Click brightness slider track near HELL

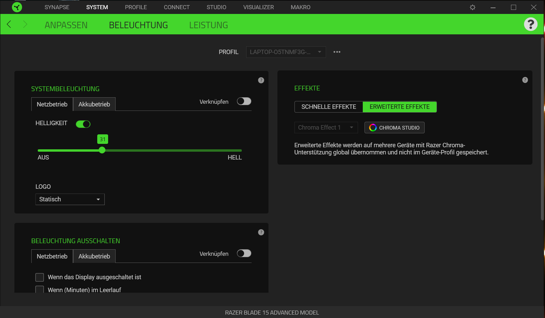click(235, 150)
